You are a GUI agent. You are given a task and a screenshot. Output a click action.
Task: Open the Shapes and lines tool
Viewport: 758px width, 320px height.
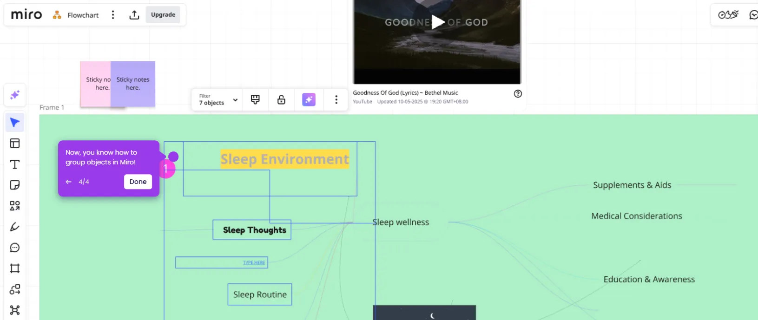click(15, 206)
